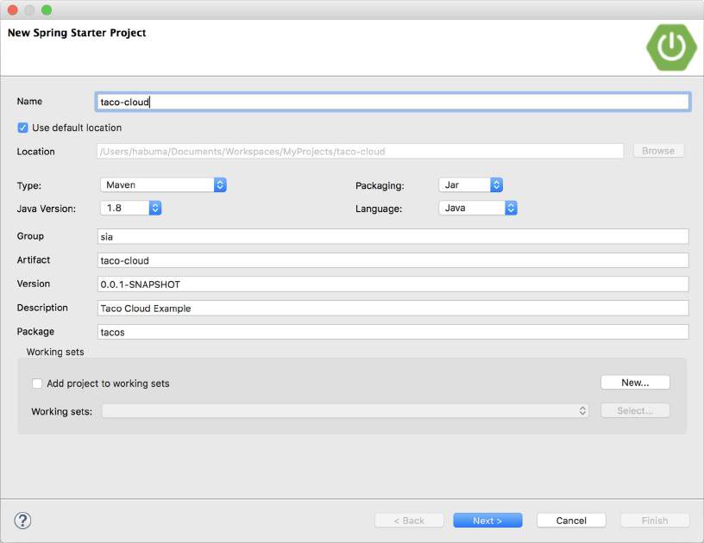Click the Type: label
704x543 pixels.
(x=28, y=185)
